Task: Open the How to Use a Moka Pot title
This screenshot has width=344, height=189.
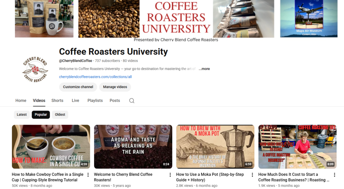Action: (210, 177)
